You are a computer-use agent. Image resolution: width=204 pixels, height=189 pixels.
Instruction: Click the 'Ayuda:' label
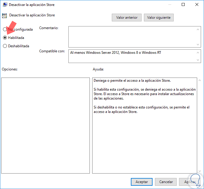pyautogui.click(x=98, y=69)
